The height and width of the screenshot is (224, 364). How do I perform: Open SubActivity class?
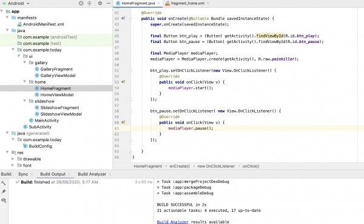click(x=40, y=127)
